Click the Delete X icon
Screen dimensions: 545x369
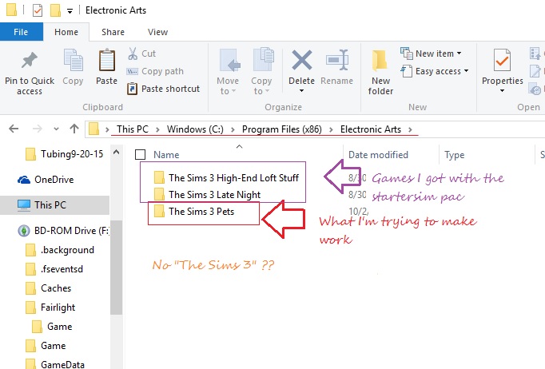[302, 60]
